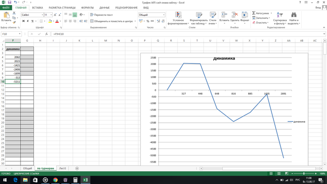Open borders dropdown arrow
The height and width of the screenshot is (184, 327).
pos(45,21)
